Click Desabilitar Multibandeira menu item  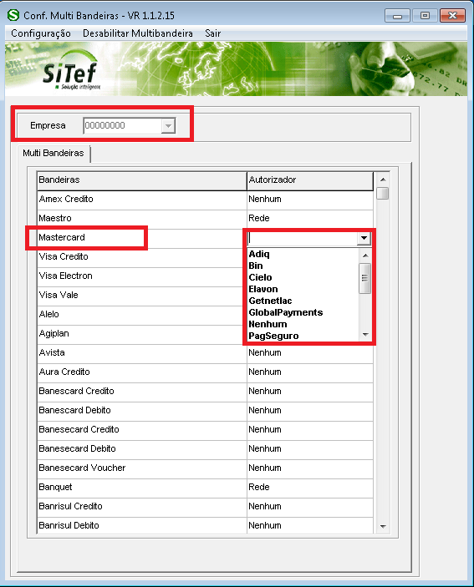pyautogui.click(x=137, y=33)
